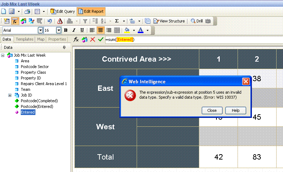Collapse the Job Mix Last Week tree

3,55
